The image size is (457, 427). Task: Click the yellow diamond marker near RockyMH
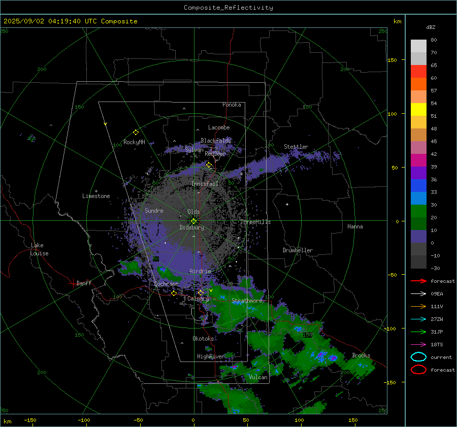(136, 133)
